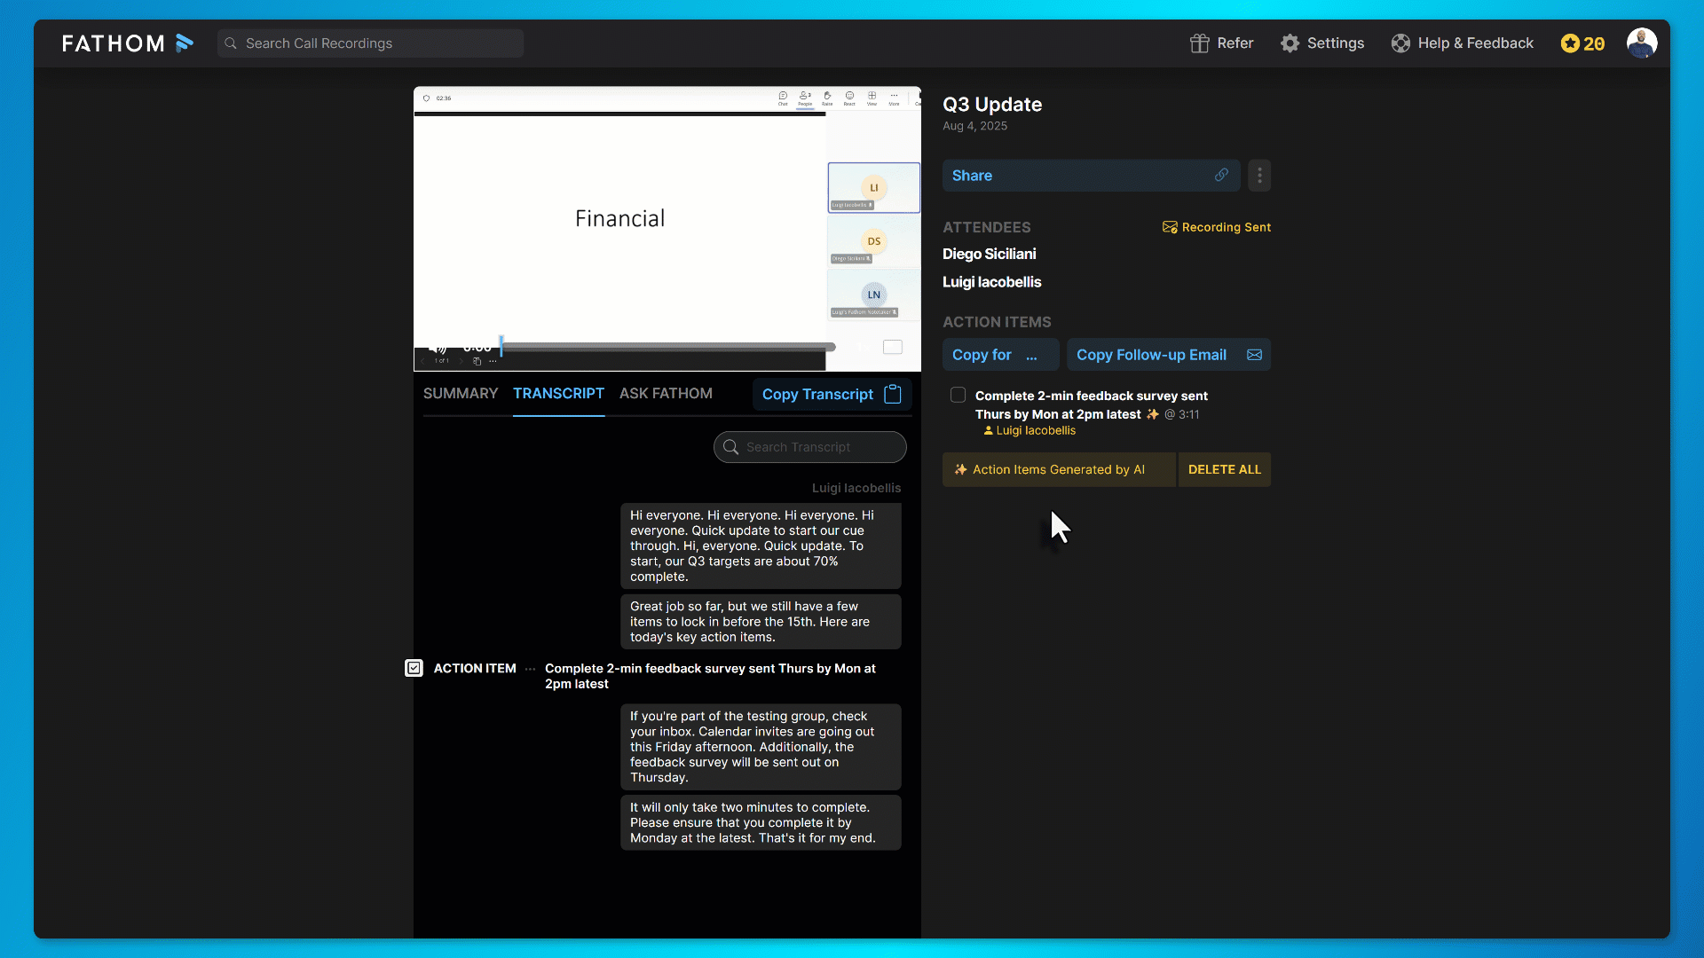Viewport: 1704px width, 958px height.
Task: Click the copy share link icon
Action: 1221,176
